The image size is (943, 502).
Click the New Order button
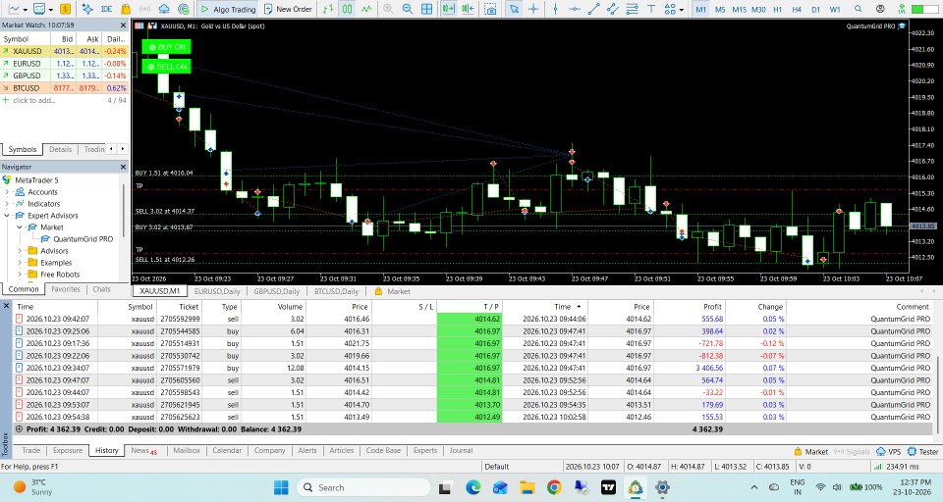point(288,9)
